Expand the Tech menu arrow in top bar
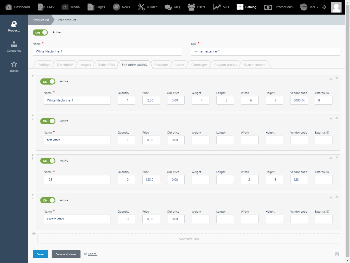Screen dimensions: 350x263 coord(317,7)
